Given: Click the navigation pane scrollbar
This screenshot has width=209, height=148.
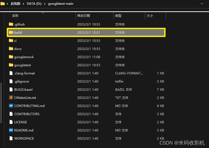Looking at the screenshot, I should click(x=1, y=103).
